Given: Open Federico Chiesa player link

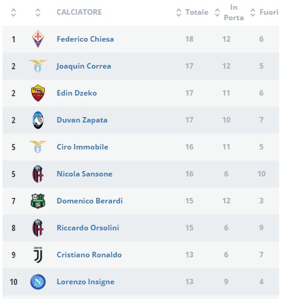Looking at the screenshot, I should (85, 39).
